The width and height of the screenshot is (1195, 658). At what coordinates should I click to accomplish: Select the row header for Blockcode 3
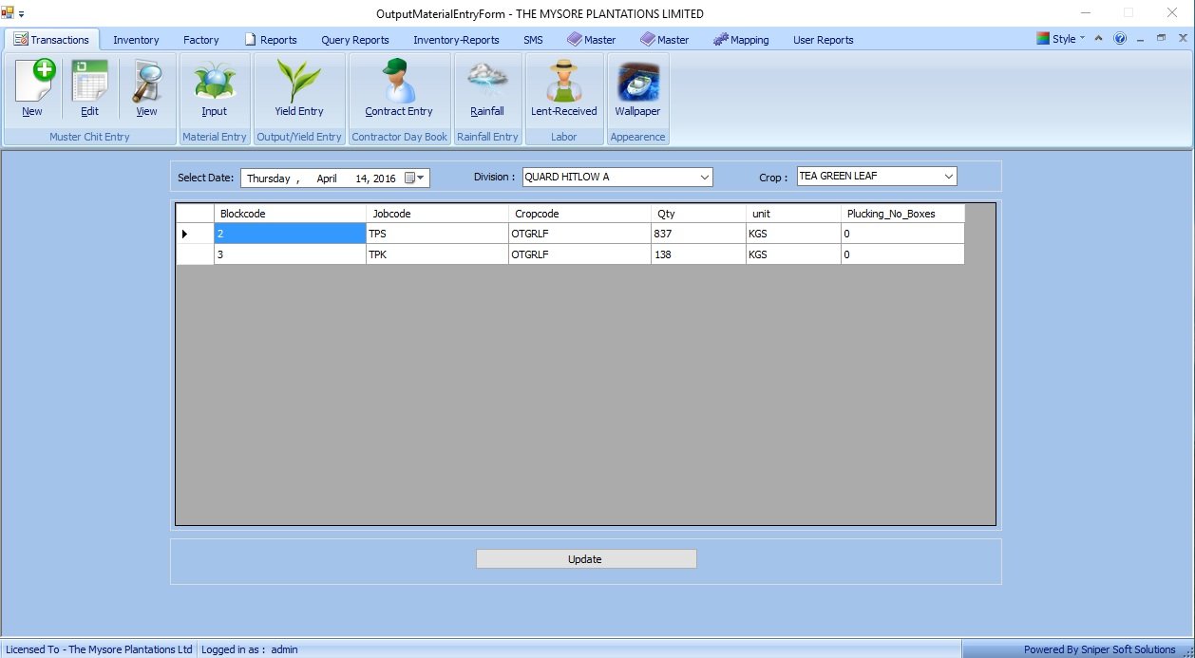point(195,254)
